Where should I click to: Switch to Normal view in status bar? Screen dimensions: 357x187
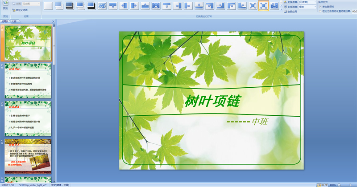pyautogui.click(x=319, y=185)
